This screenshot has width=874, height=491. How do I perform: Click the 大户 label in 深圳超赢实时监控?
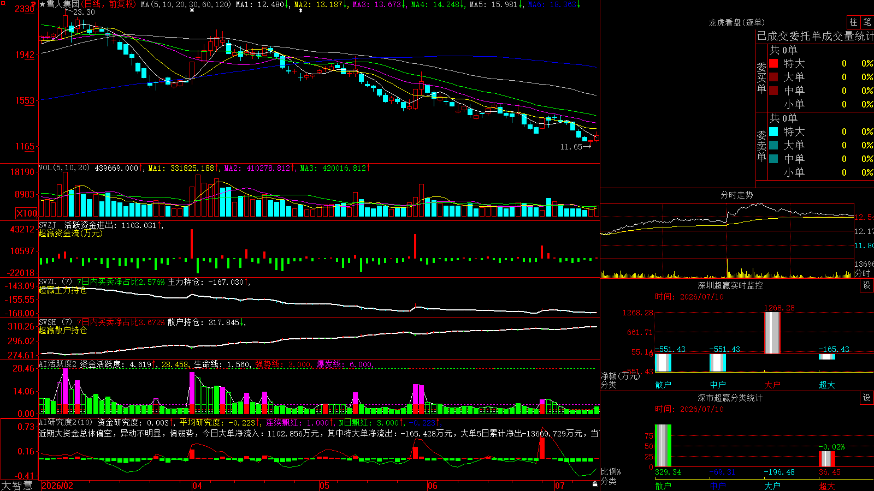point(772,385)
